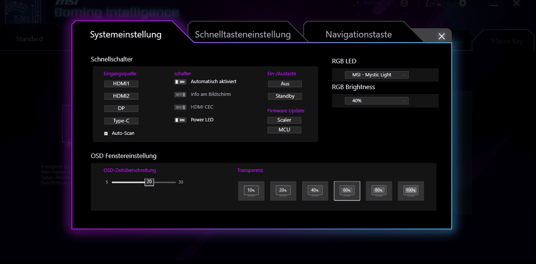This screenshot has width=536, height=264.
Task: Uncheck the Auto-Scan checkbox
Action: (x=106, y=133)
